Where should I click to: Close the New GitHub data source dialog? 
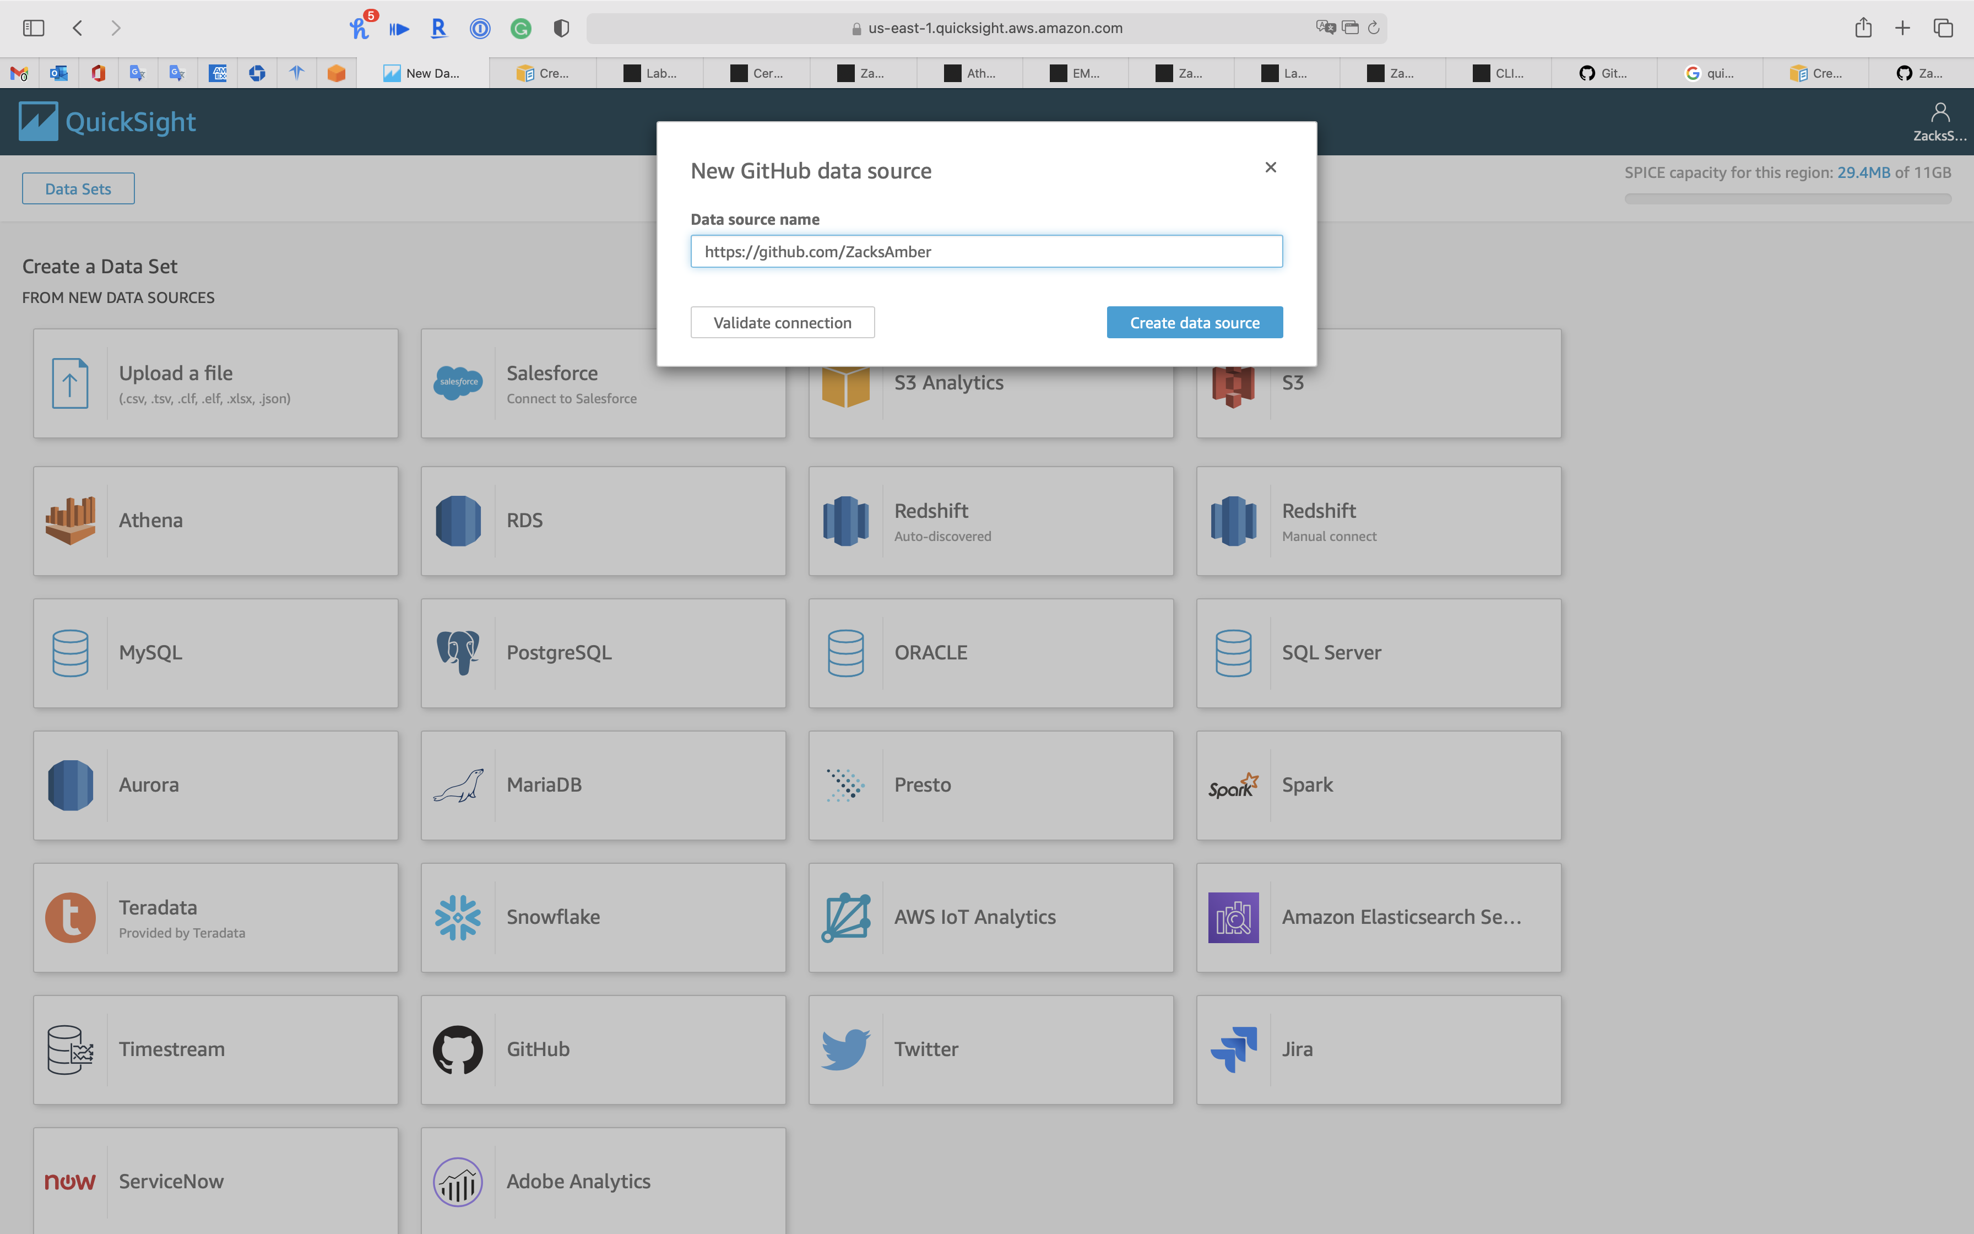(1270, 167)
